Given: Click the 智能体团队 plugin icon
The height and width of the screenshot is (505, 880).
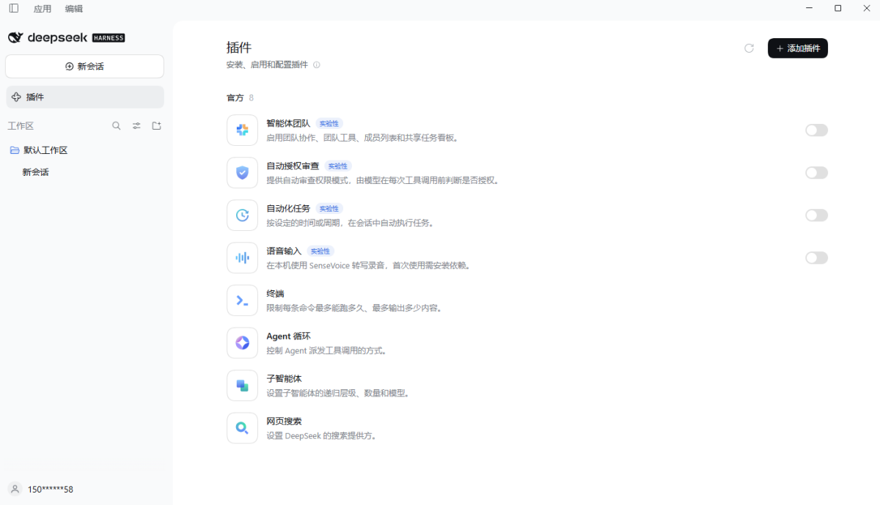Looking at the screenshot, I should pos(243,130).
